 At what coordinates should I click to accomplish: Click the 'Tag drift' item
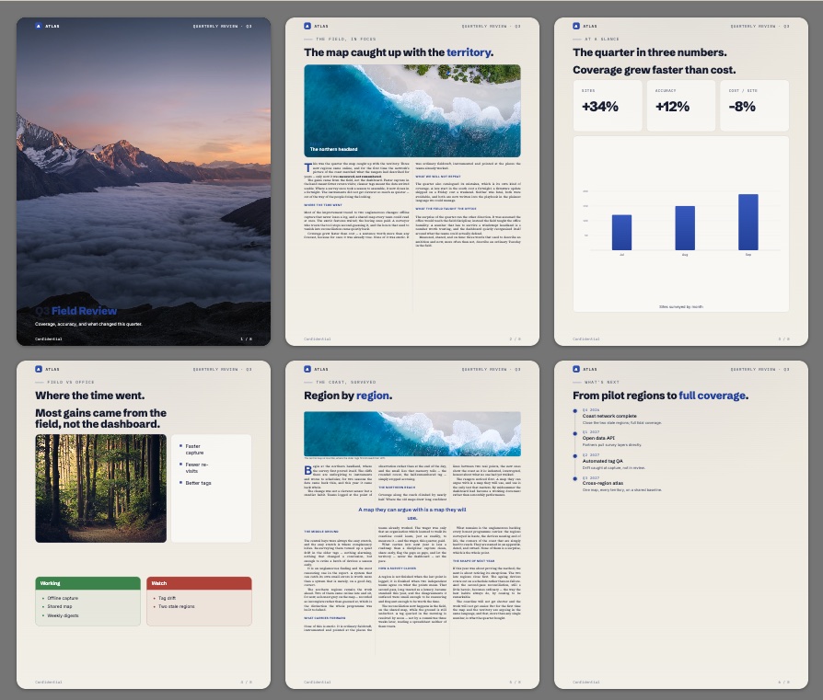[x=167, y=598]
